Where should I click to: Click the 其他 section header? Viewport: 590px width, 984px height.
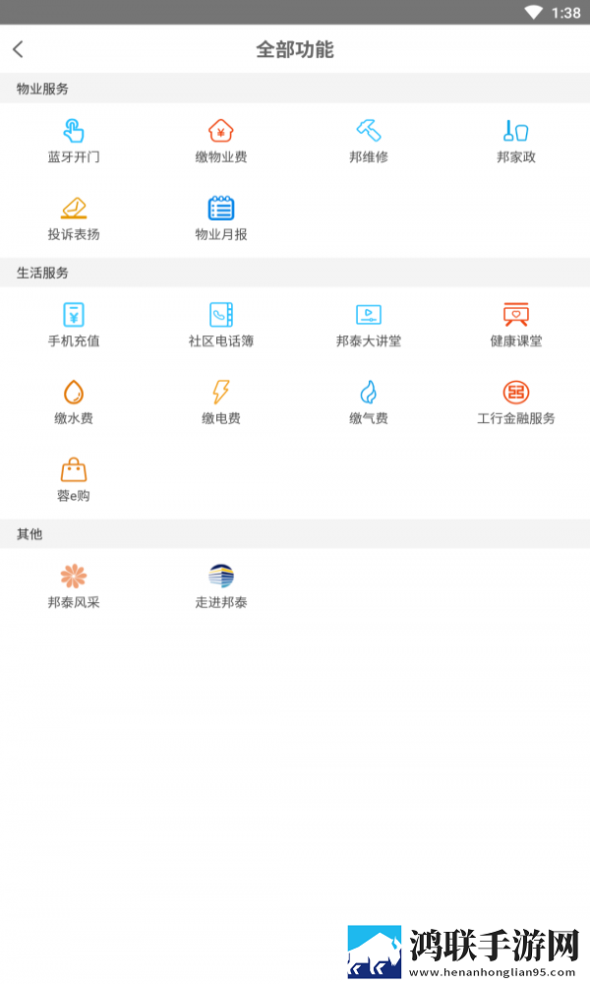(29, 534)
